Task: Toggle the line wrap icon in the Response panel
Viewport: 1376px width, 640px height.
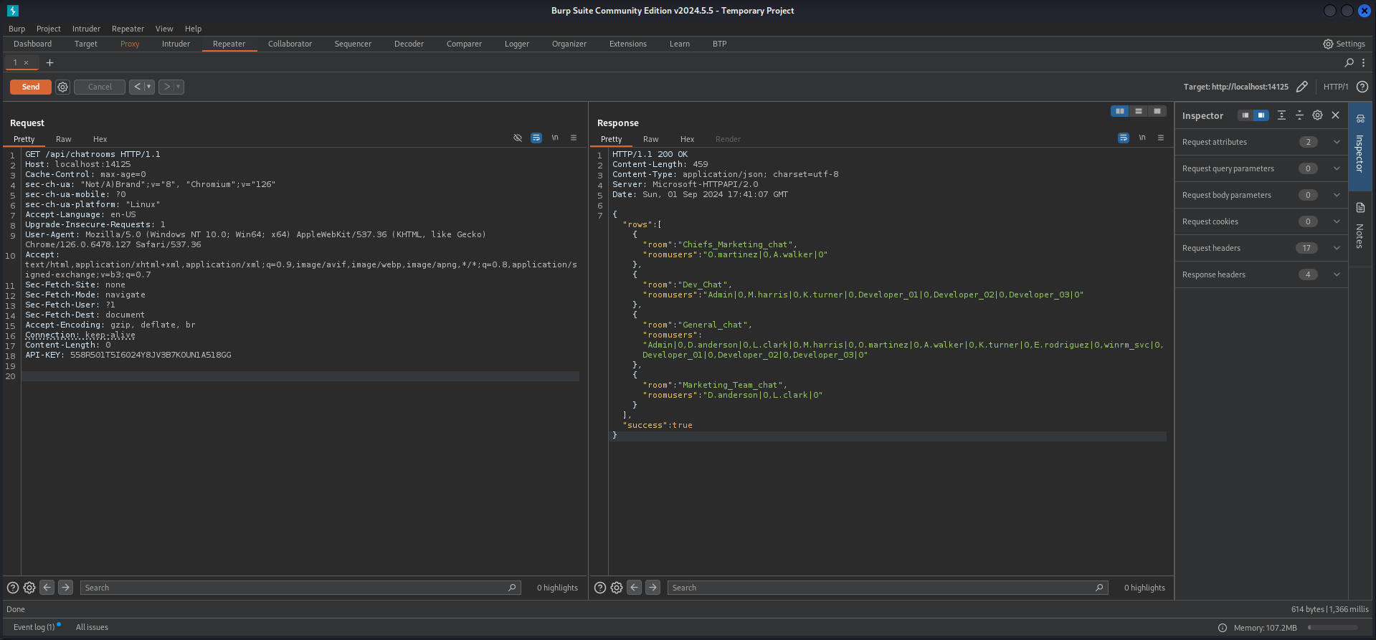Action: point(1123,138)
